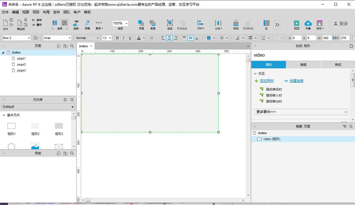The height and width of the screenshot is (205, 355).
Task: Click the blue fill color swatch
Action: (209, 38)
